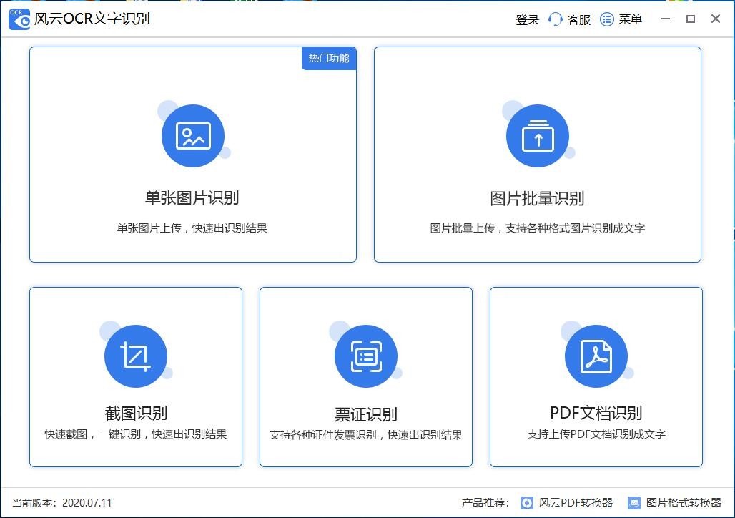Maximize the application window

coord(691,19)
